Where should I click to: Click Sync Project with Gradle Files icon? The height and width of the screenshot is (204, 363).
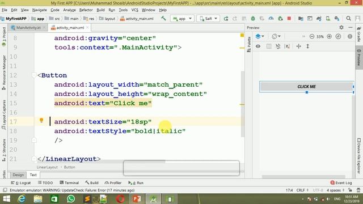(319, 19)
